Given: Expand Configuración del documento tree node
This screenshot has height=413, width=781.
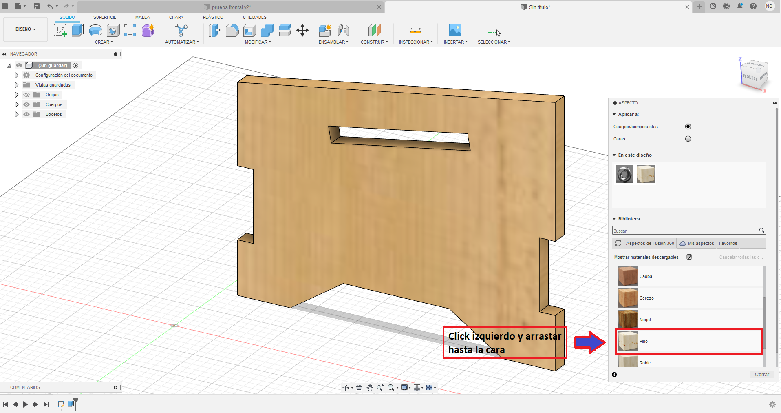Looking at the screenshot, I should [x=16, y=75].
